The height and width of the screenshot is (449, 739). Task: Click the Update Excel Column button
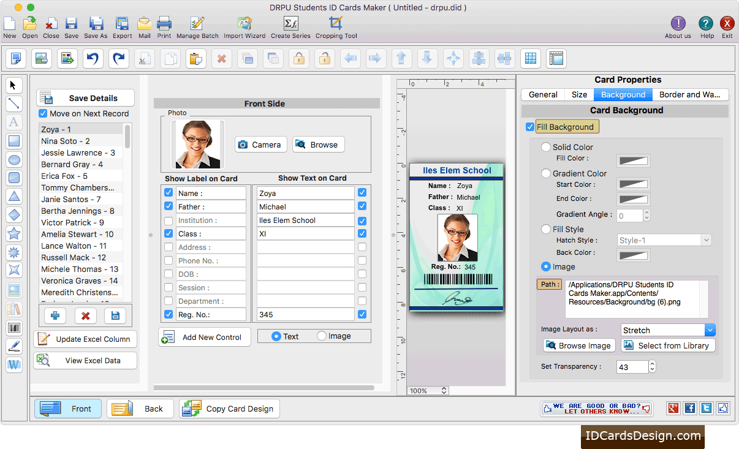tap(85, 339)
